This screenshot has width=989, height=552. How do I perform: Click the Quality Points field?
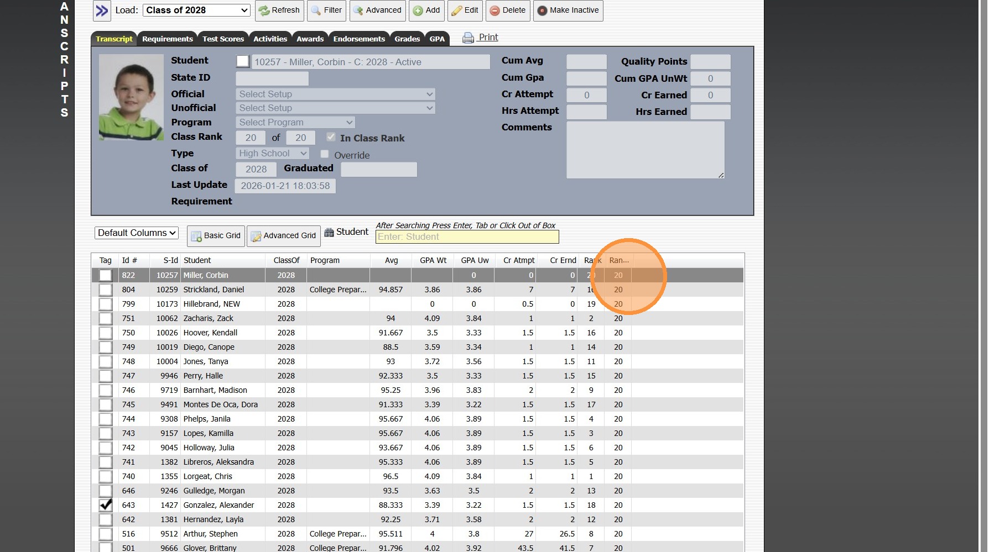pos(711,61)
